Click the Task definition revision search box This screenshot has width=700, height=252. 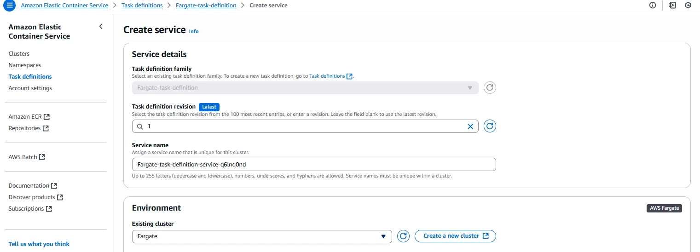tap(305, 126)
